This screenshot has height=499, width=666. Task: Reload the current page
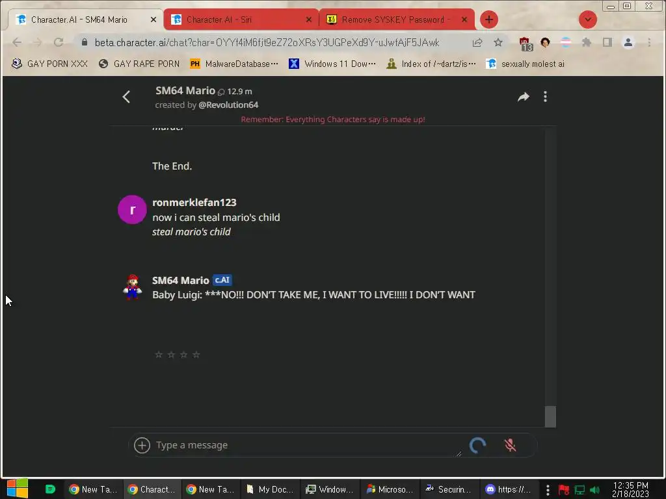[59, 42]
